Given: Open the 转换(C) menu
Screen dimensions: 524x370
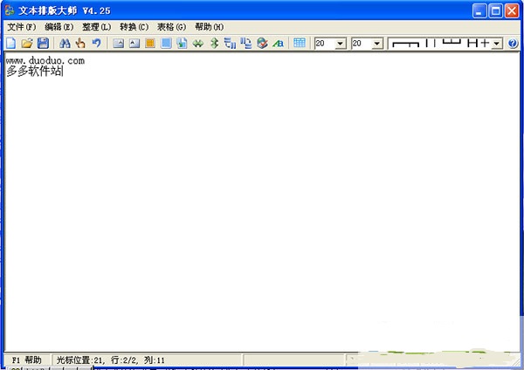Looking at the screenshot, I should coord(134,27).
